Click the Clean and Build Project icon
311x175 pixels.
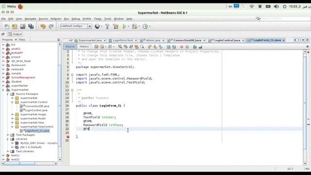click(x=116, y=26)
